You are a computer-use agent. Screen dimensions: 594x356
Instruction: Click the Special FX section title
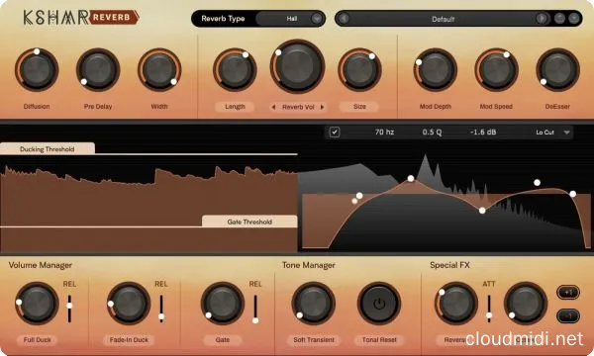[449, 265]
